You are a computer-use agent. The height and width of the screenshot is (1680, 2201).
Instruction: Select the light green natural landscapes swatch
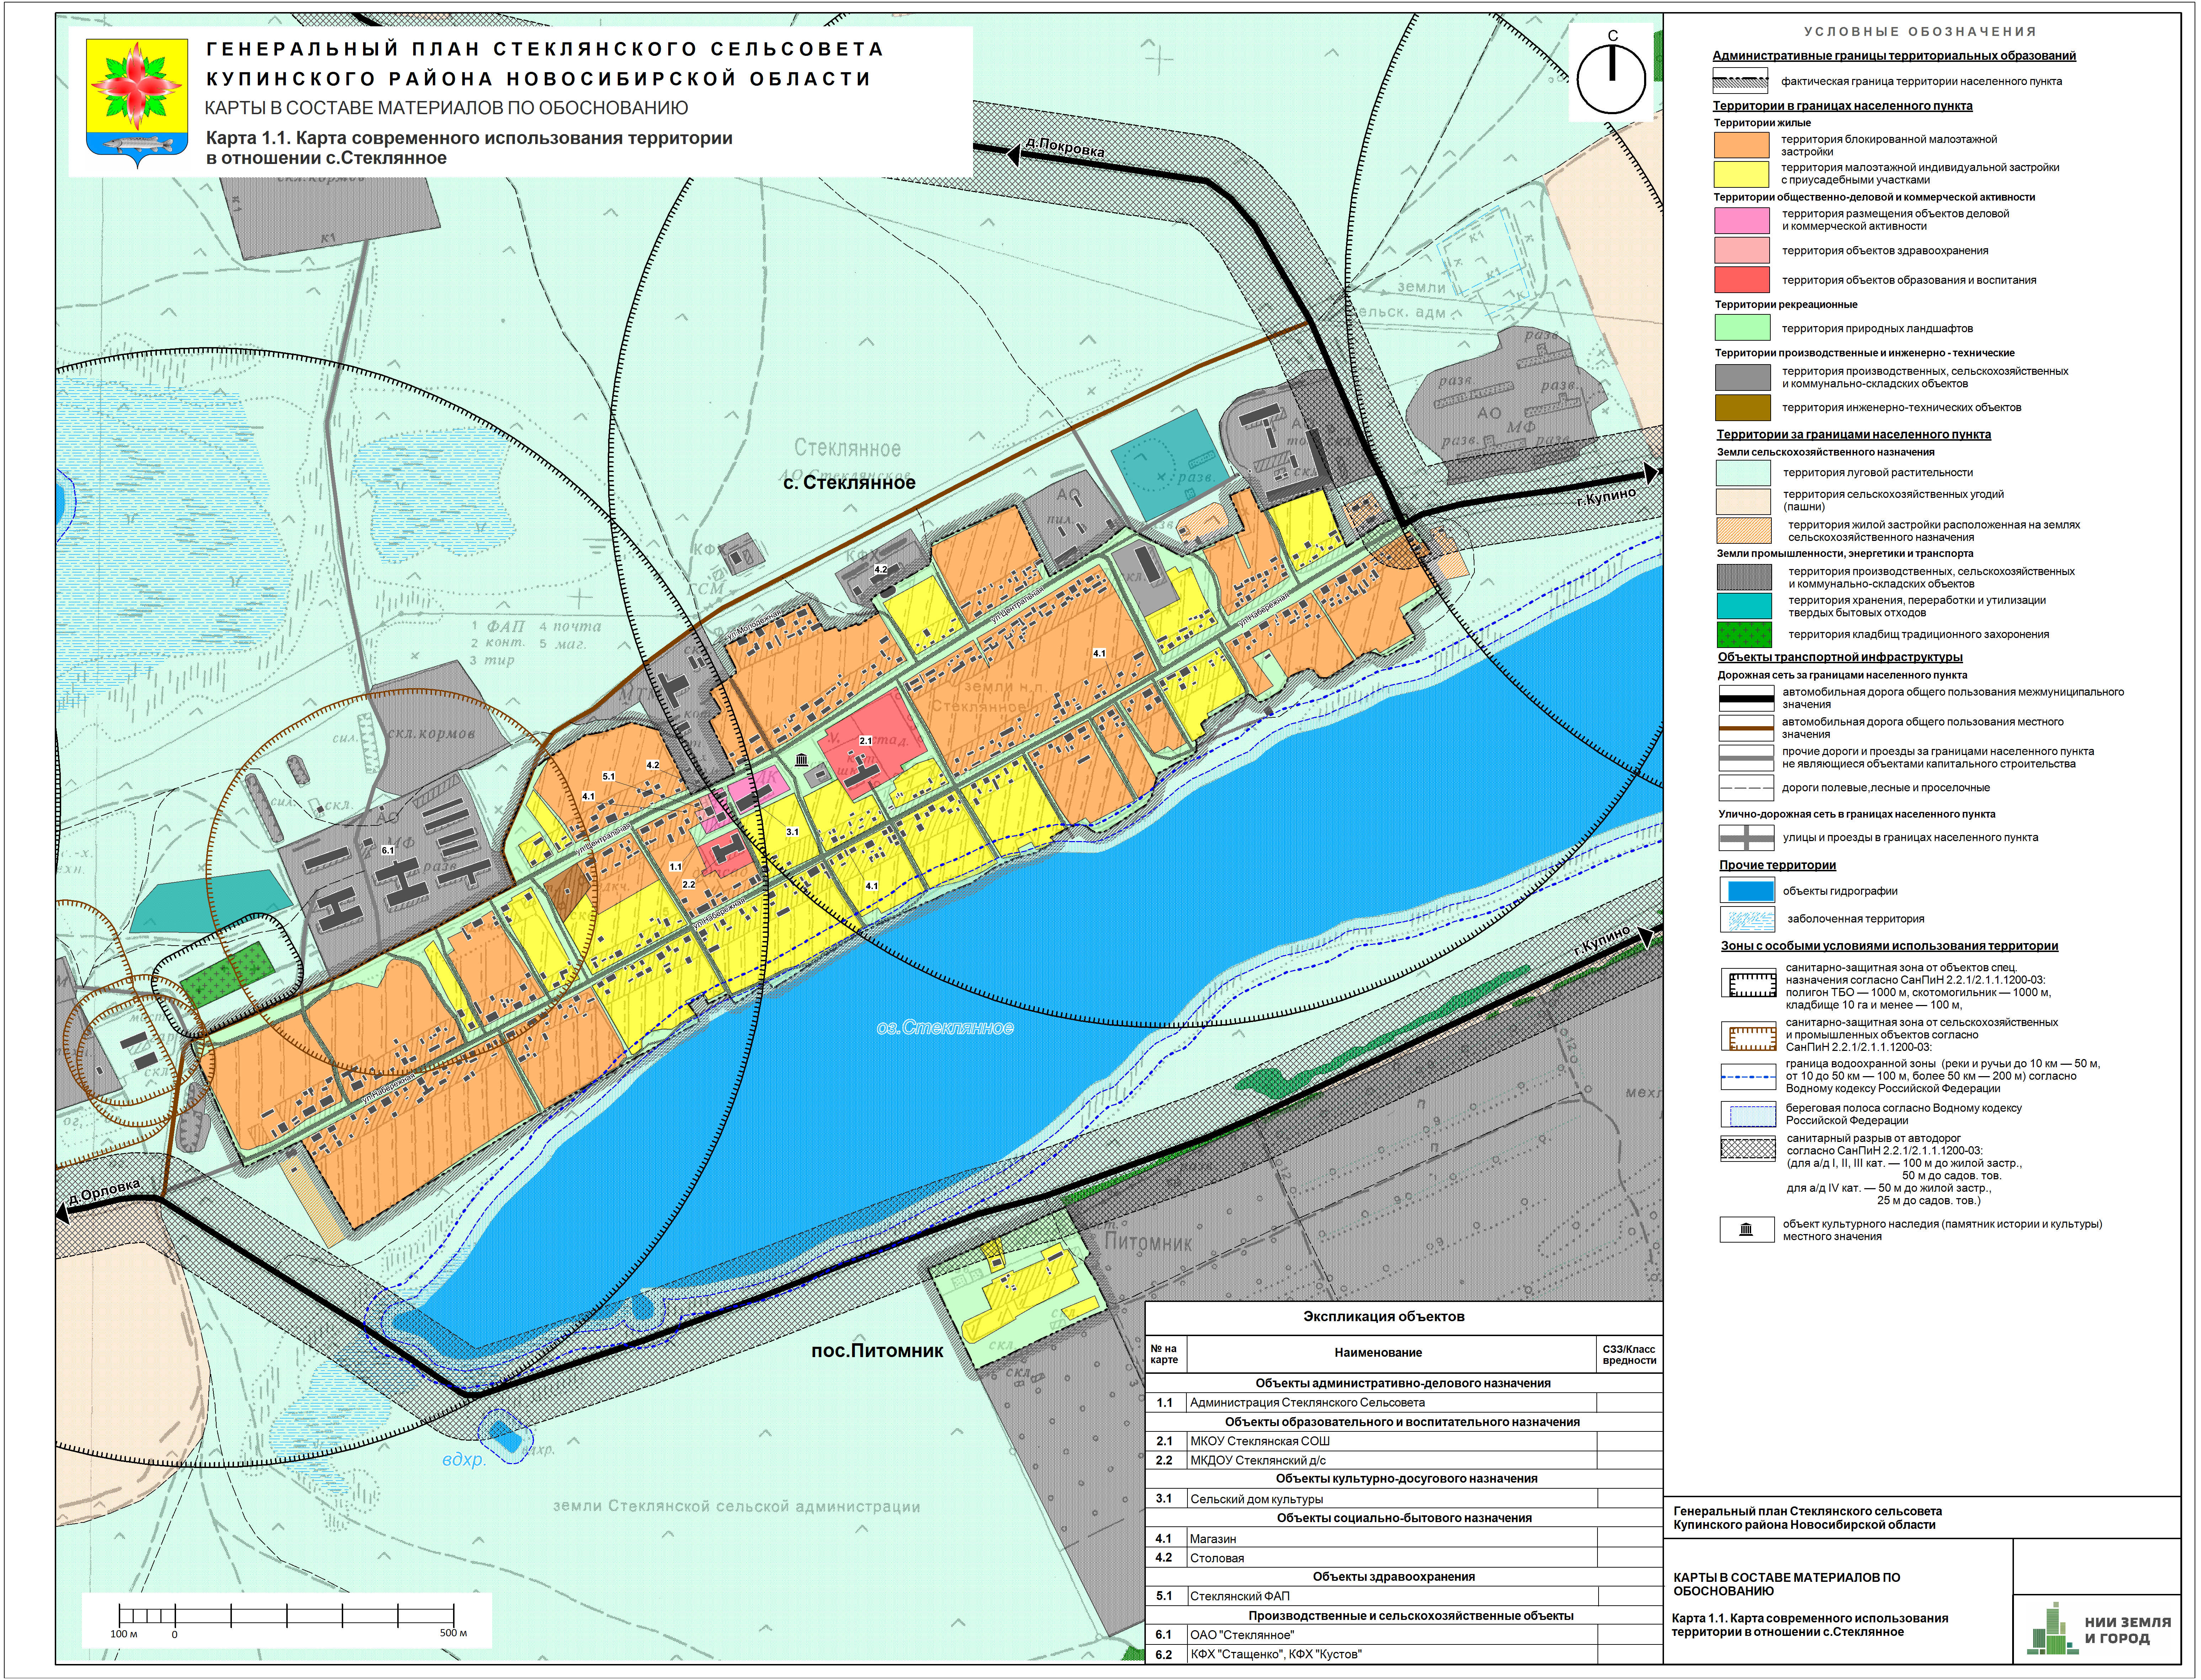click(1742, 328)
